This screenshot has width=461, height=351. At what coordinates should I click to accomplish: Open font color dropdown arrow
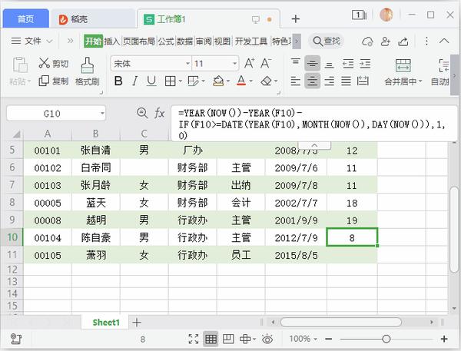pos(250,81)
